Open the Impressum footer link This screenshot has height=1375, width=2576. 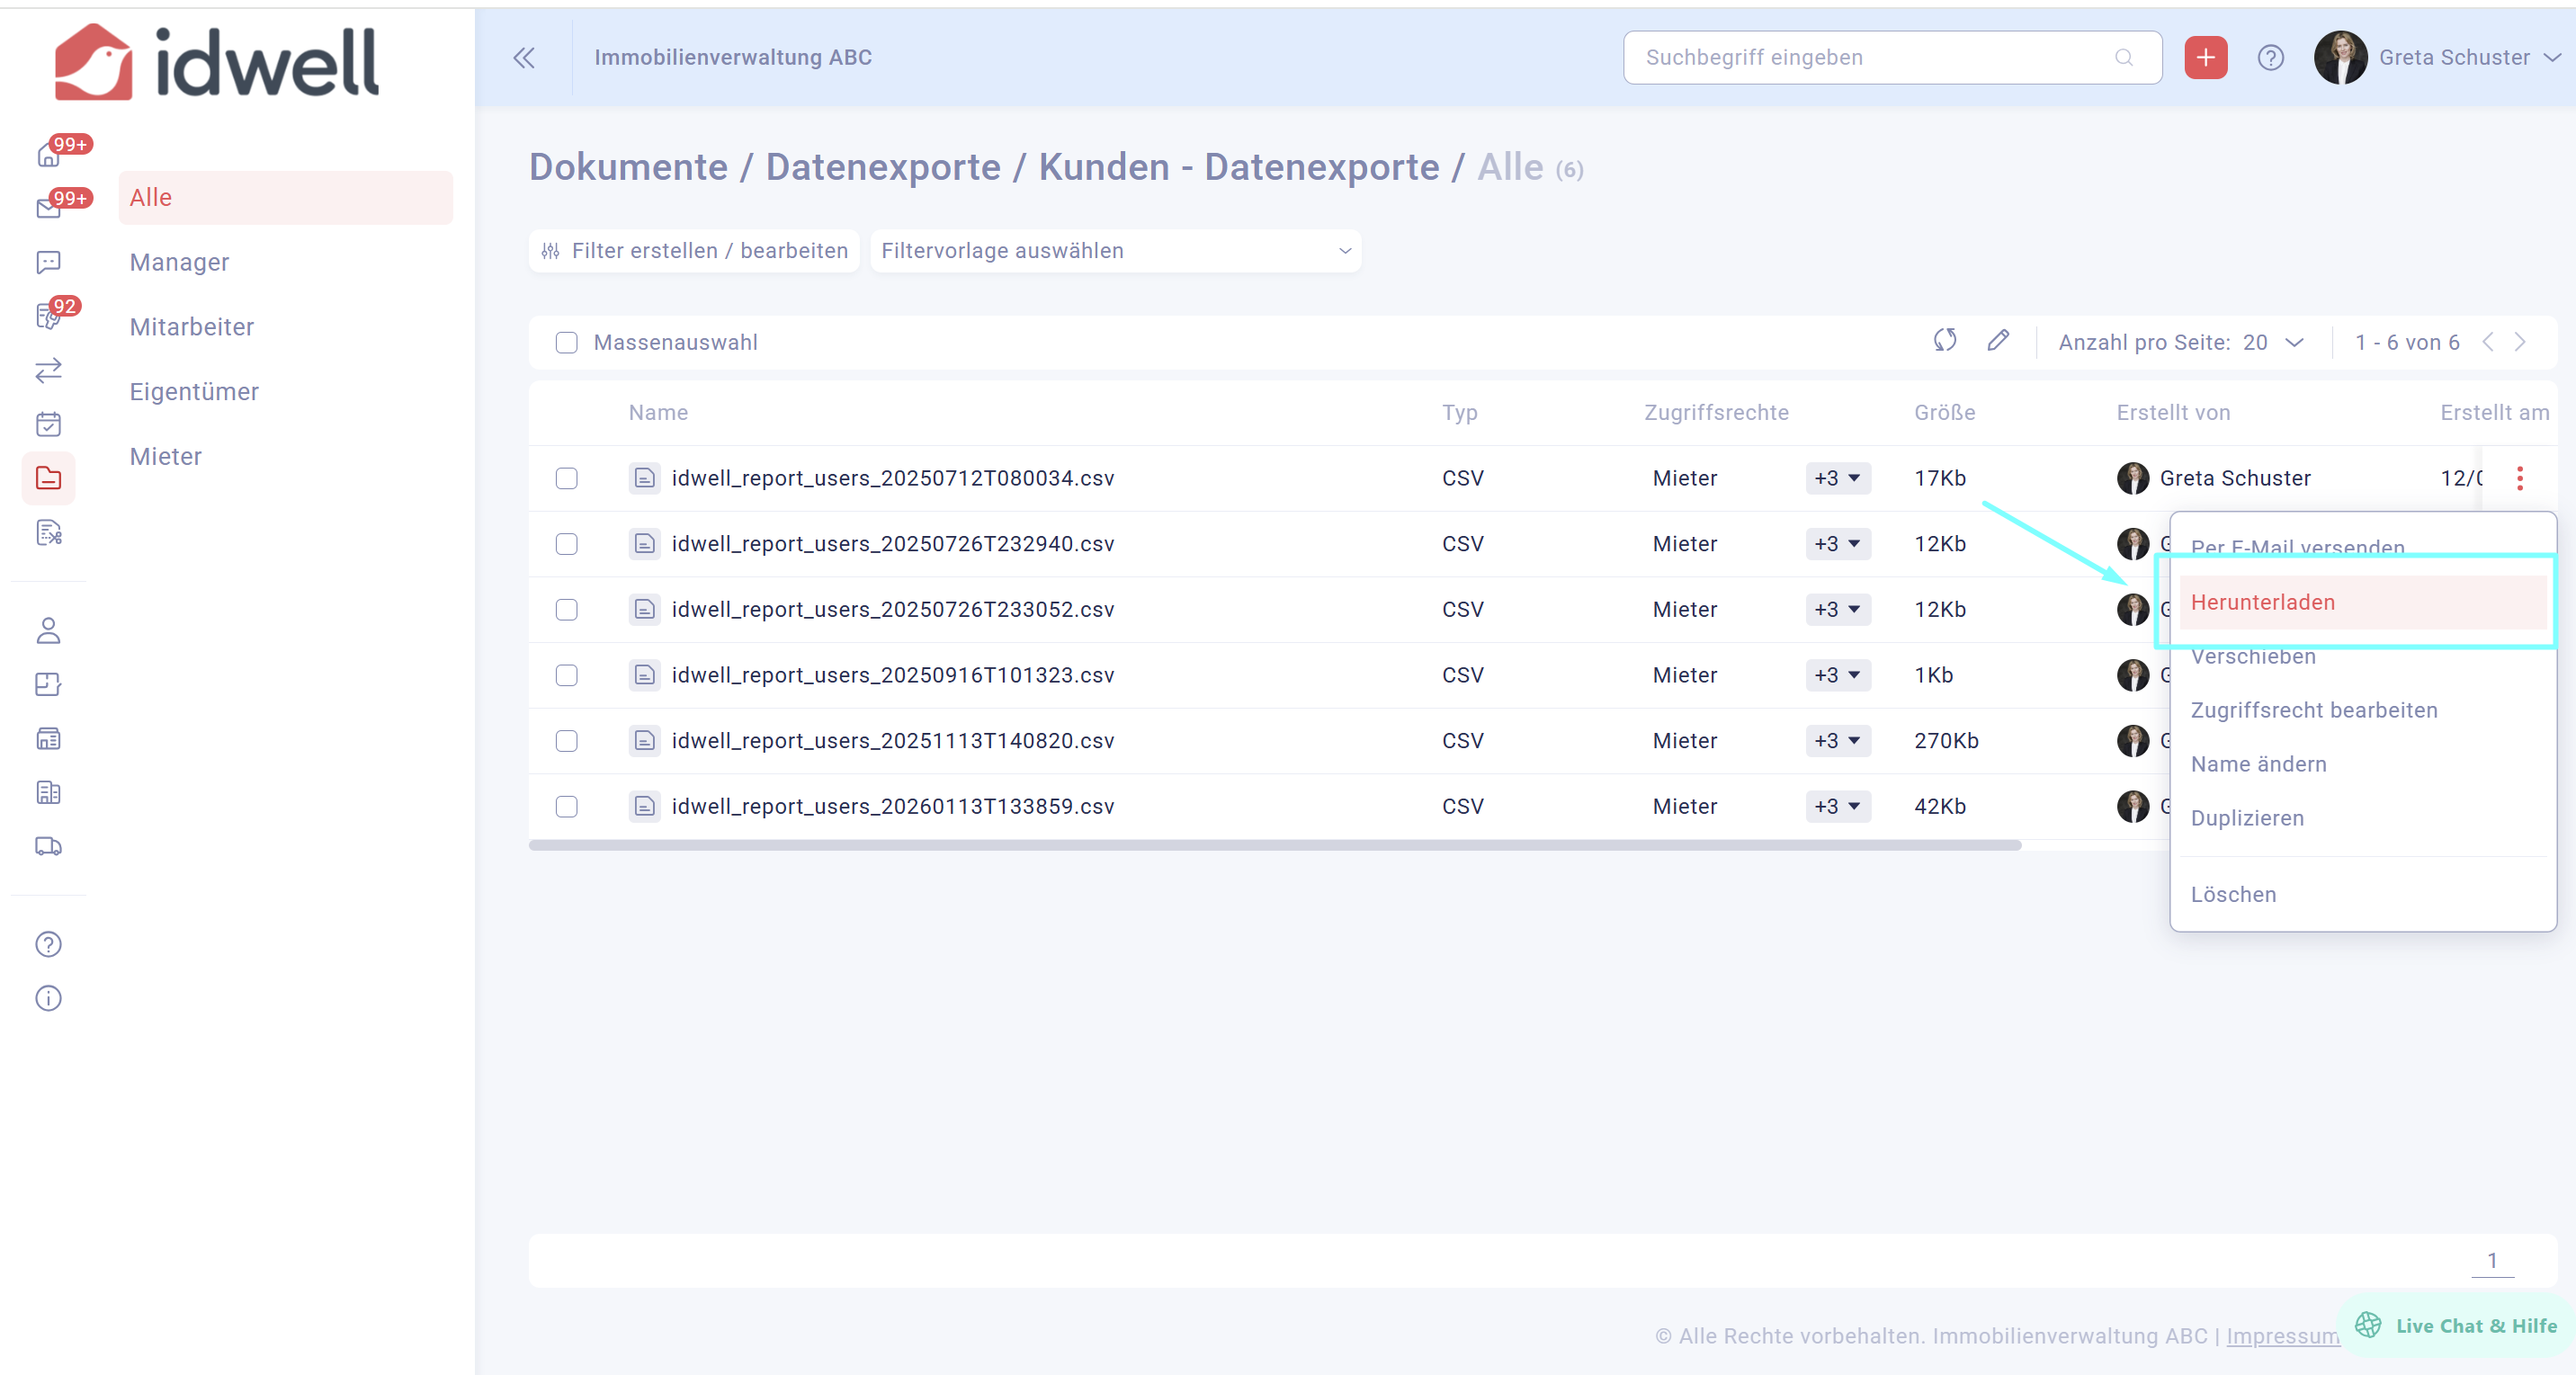[2282, 1336]
